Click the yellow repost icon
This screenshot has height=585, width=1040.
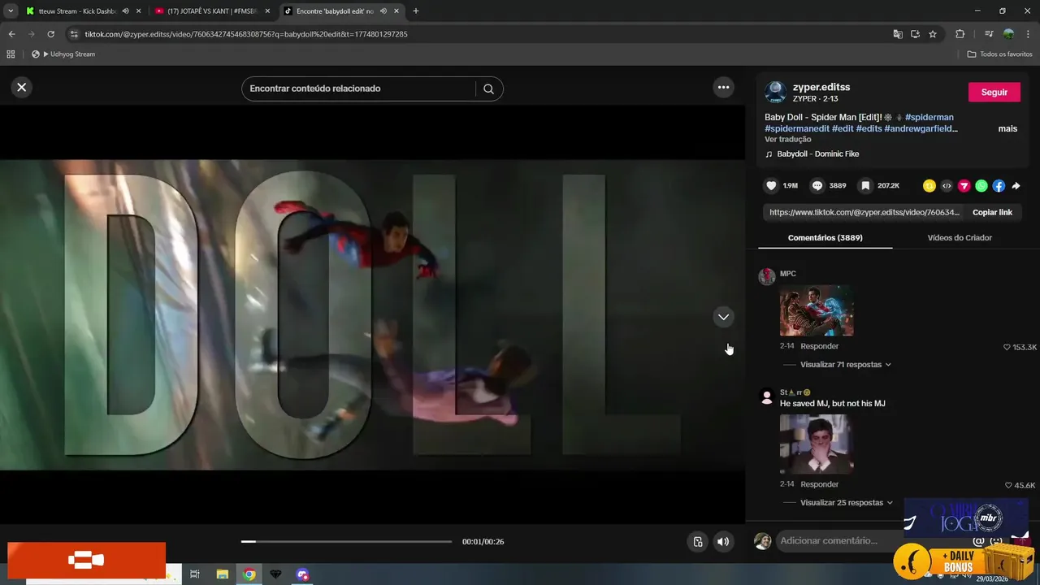(x=929, y=186)
